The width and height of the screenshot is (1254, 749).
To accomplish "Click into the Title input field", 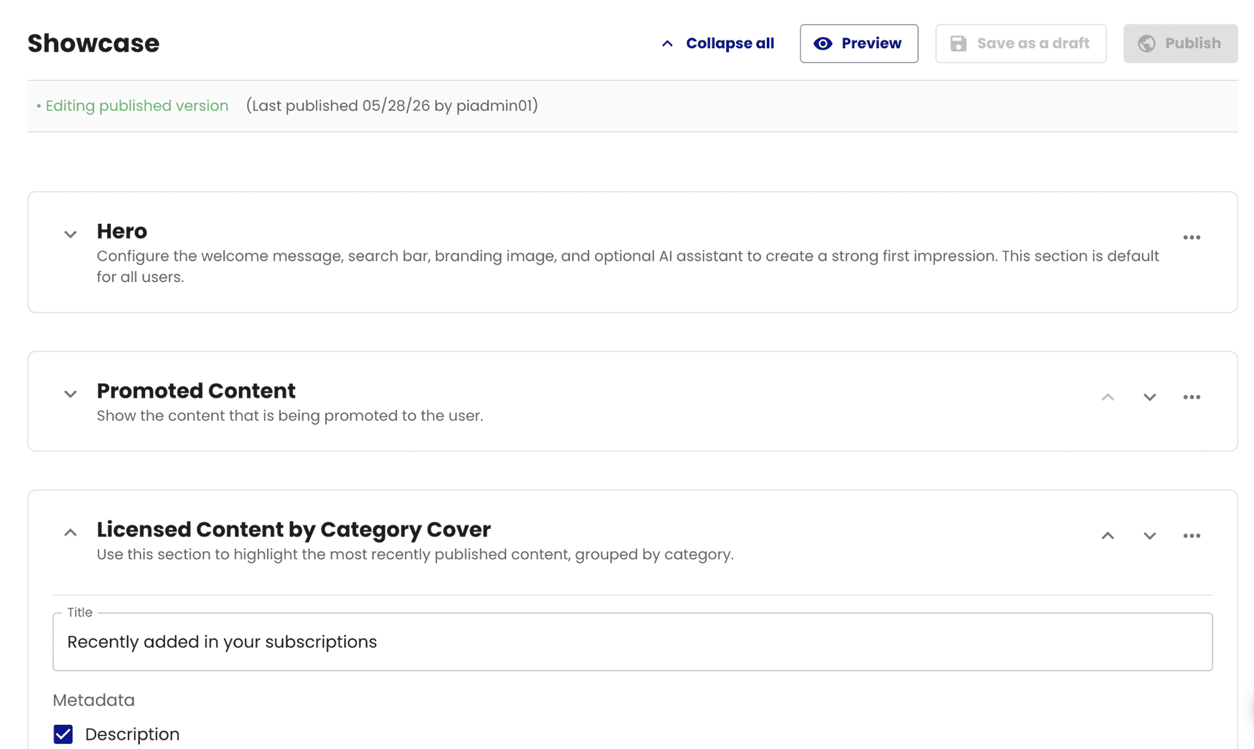I will click(x=632, y=641).
